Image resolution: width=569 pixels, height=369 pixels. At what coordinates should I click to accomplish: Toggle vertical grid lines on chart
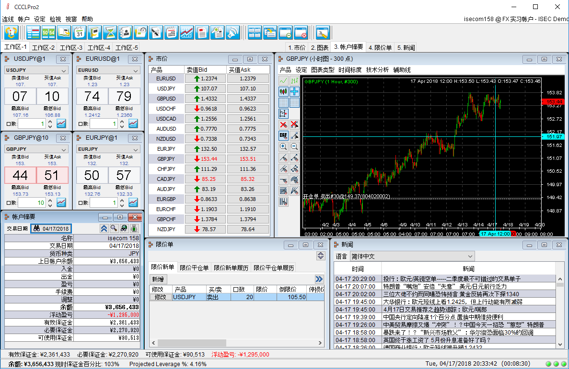point(294,102)
